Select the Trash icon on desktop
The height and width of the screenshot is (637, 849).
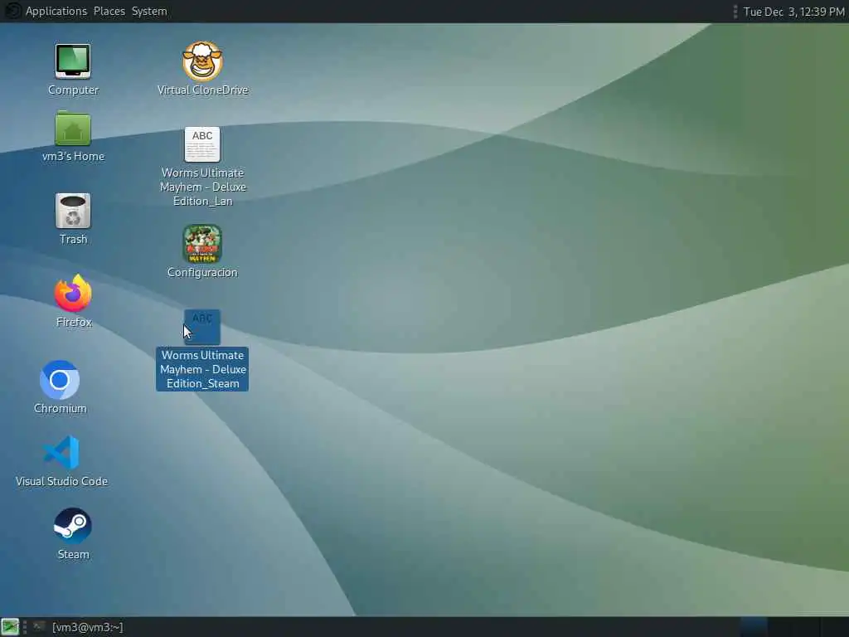pos(73,211)
